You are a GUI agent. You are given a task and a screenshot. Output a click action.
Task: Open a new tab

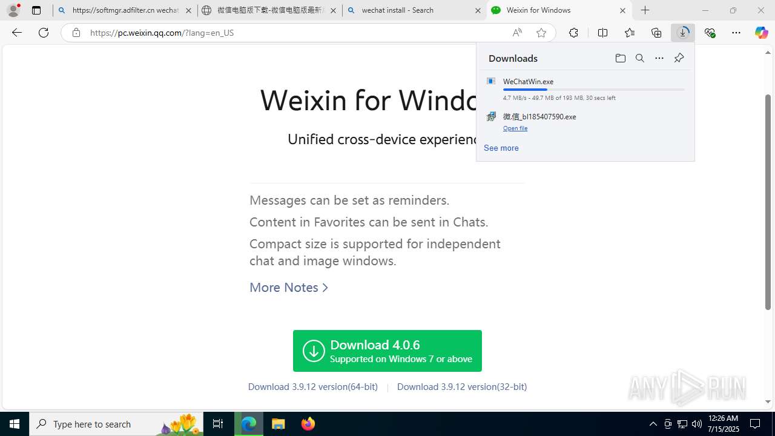point(645,10)
